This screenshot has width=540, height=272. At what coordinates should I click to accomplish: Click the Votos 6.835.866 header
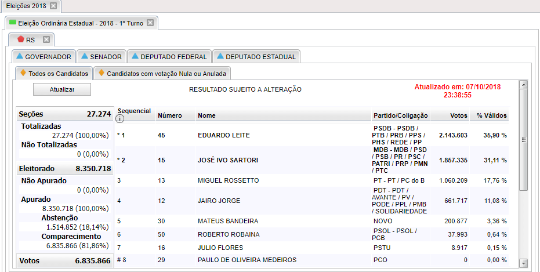pos(65,260)
